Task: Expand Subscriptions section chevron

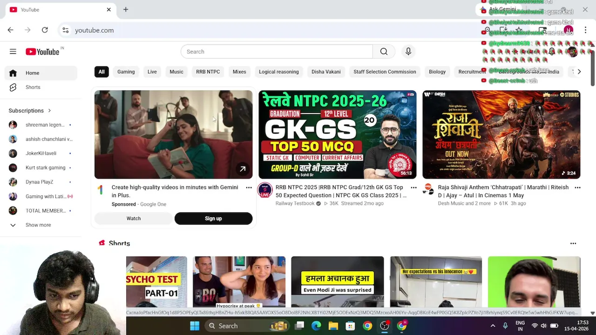Action: click(49, 111)
